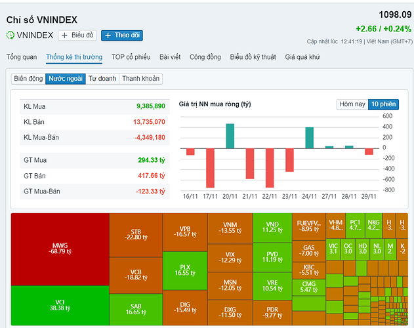
Task: Open the KBC -5.51 tỷ tile
Action: pyautogui.click(x=309, y=270)
